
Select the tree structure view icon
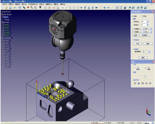pos(20,8)
